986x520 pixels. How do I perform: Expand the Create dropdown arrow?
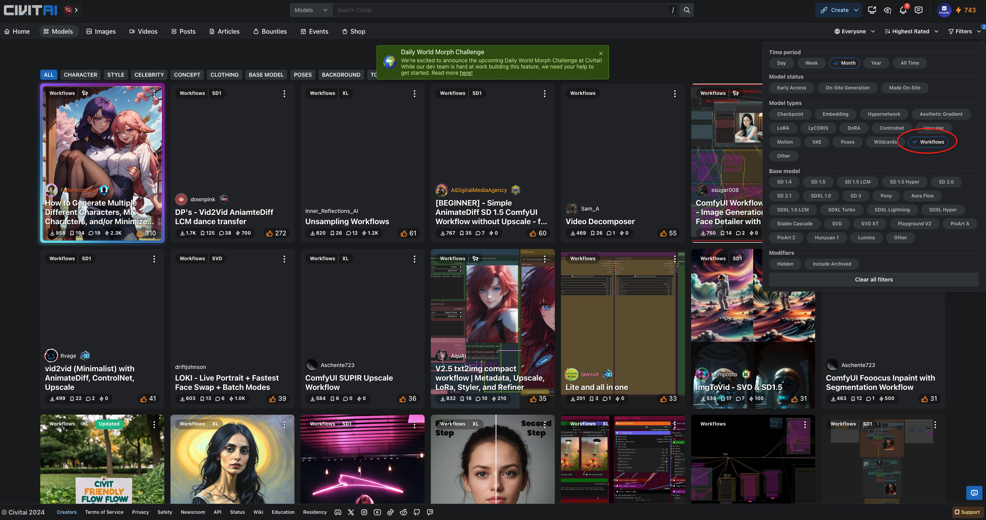[856, 10]
